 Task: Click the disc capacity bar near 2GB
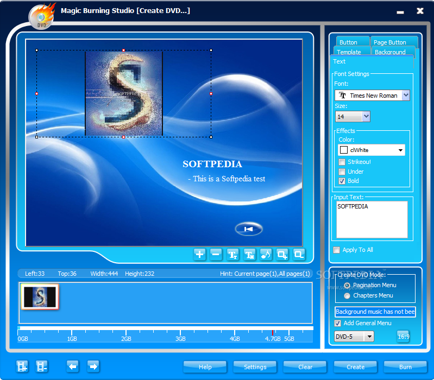click(126, 329)
